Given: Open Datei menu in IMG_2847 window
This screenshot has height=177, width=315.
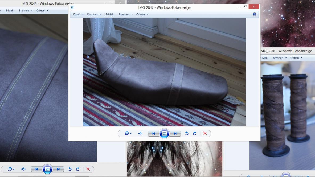Looking at the screenshot, I should tap(78, 14).
